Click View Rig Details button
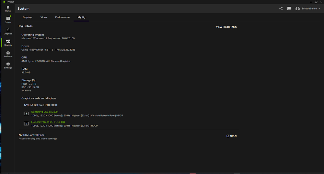 click(226, 27)
